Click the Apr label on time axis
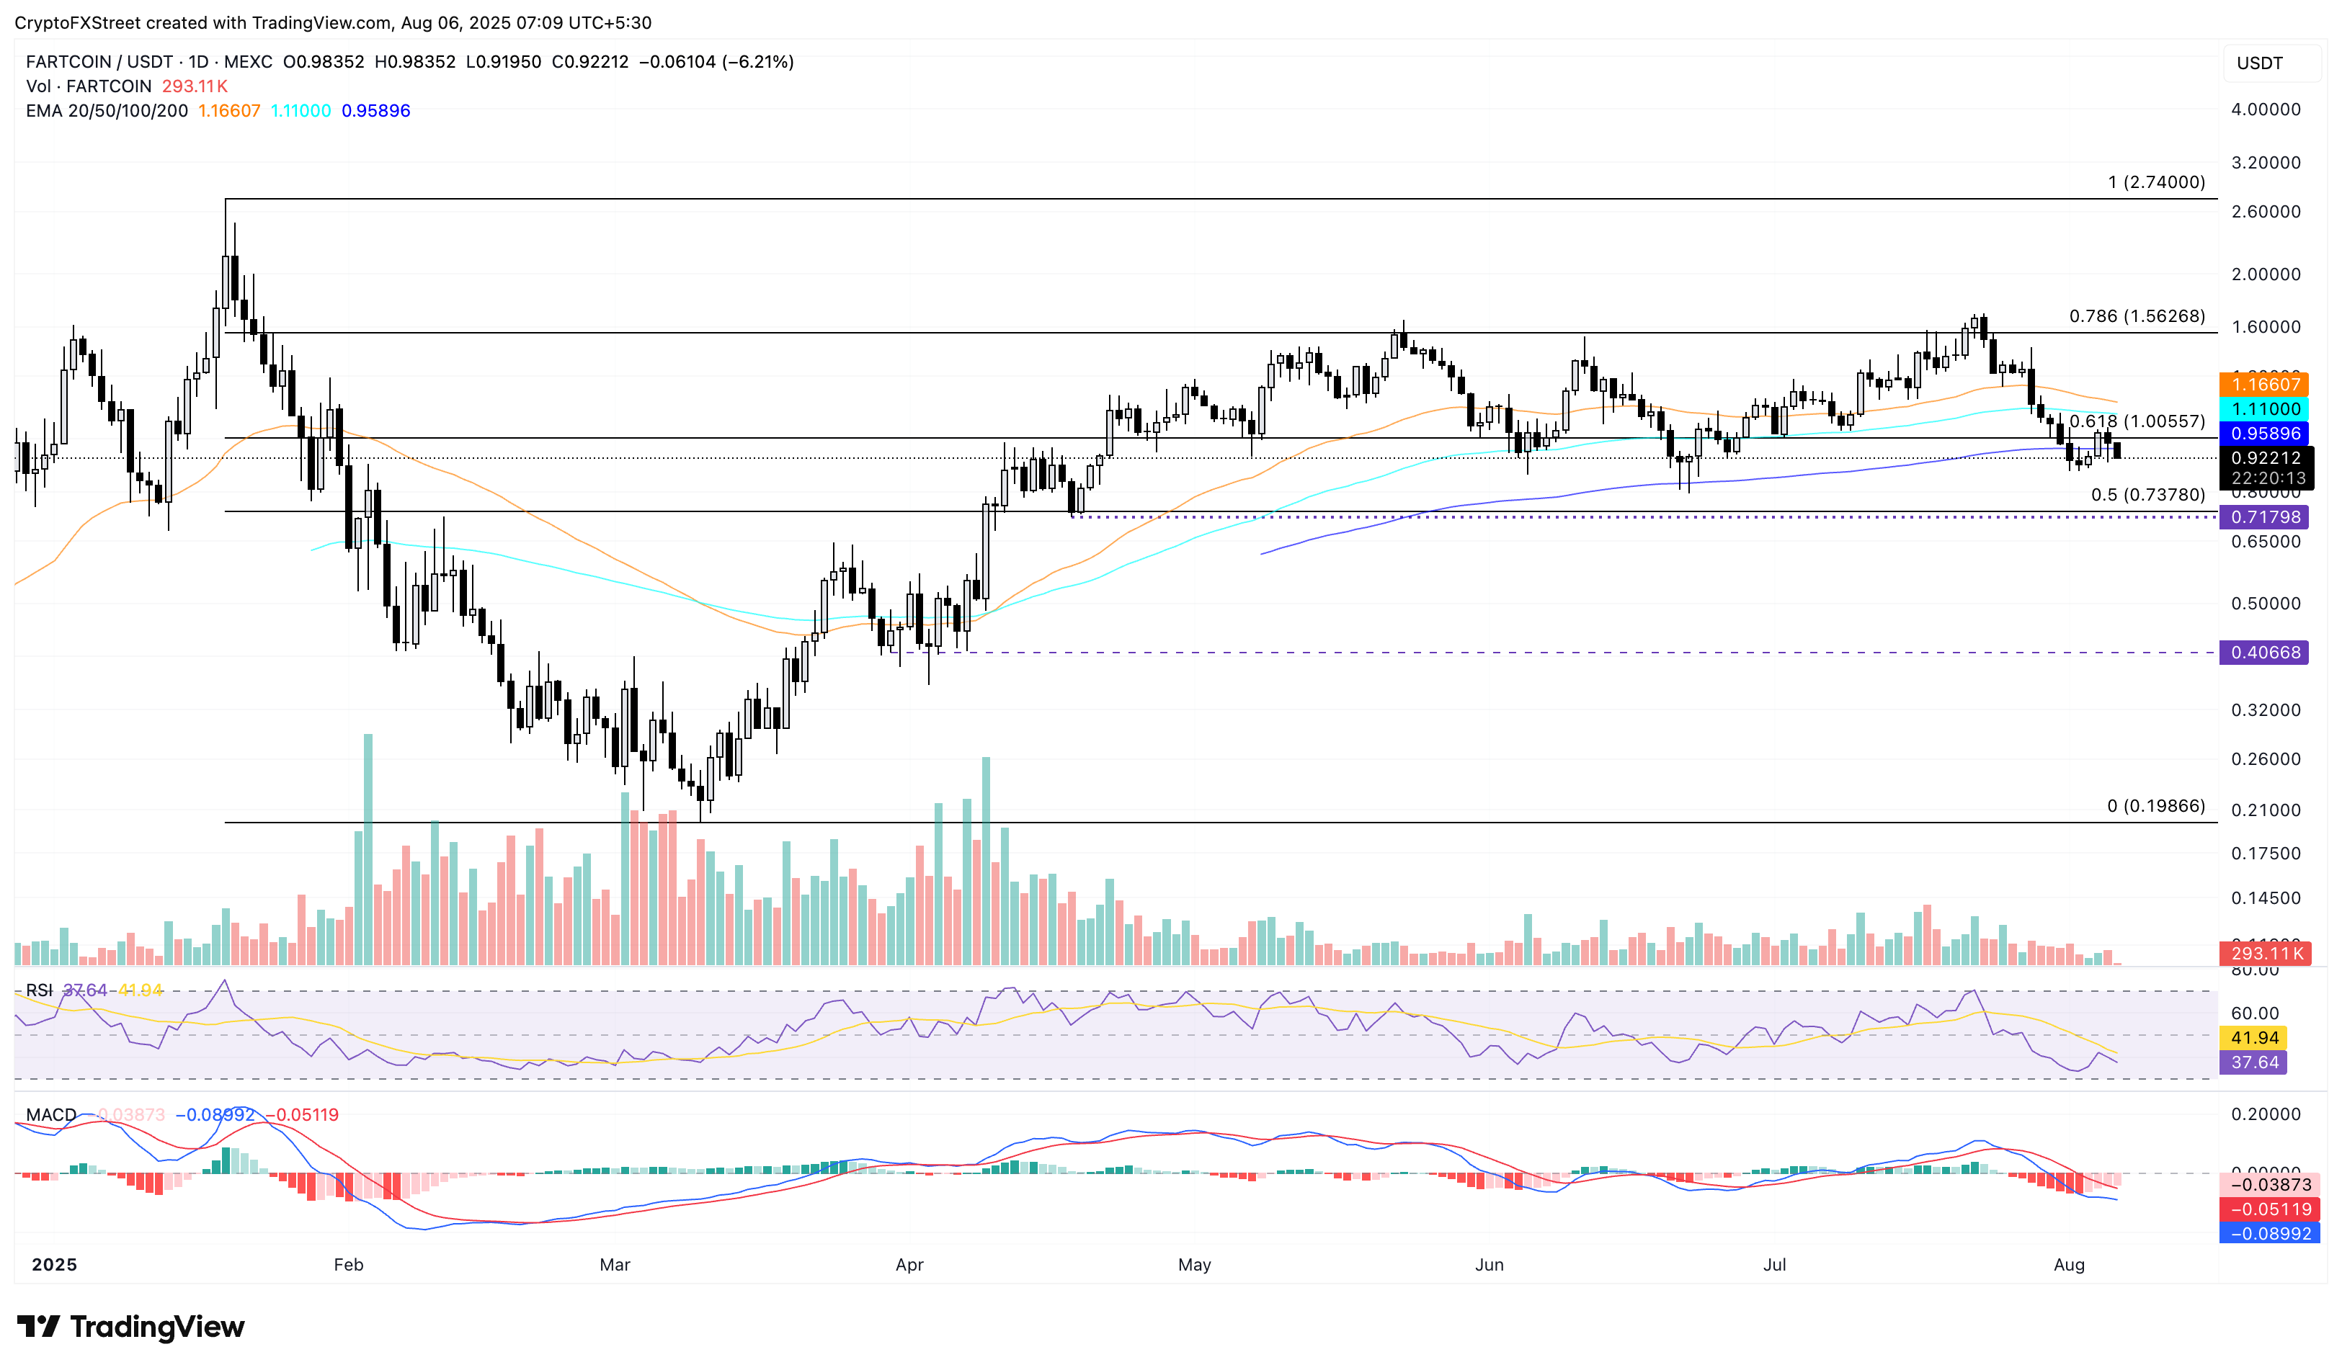Image resolution: width=2342 pixels, height=1370 pixels. (x=909, y=1265)
